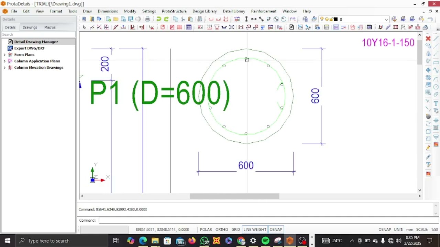The width and height of the screenshot is (440, 247).
Task: Open the Modify menu
Action: [x=130, y=11]
